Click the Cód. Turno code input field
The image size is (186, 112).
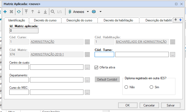pyautogui.click(x=104, y=55)
